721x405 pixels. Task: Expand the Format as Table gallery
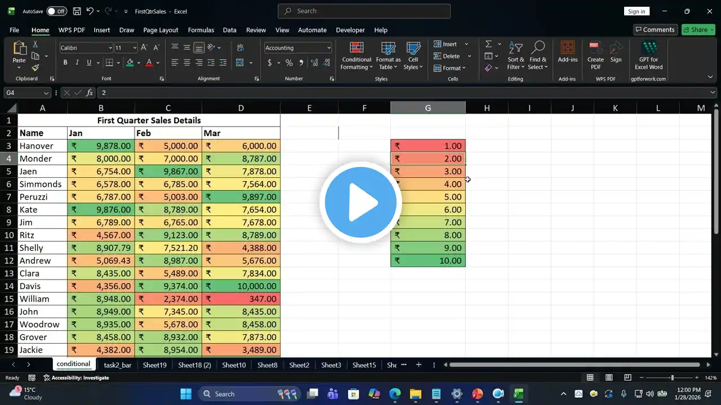tap(389, 55)
